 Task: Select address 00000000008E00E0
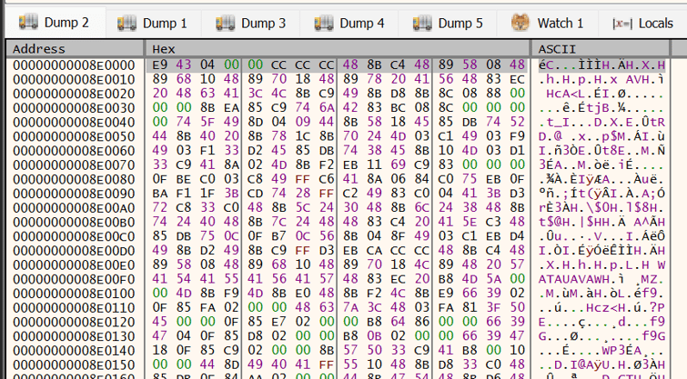[74, 265]
